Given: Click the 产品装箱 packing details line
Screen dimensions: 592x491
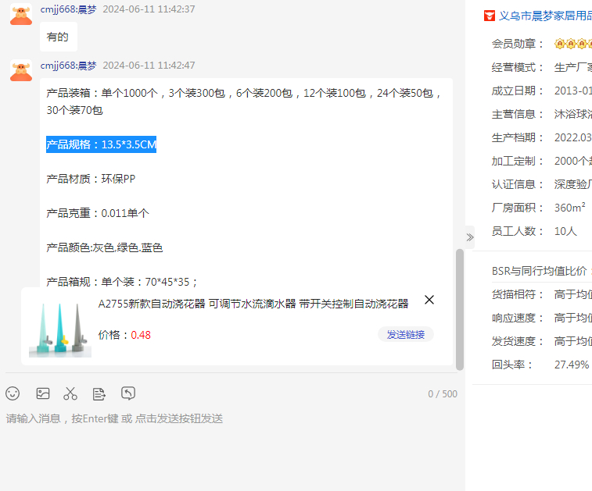Looking at the screenshot, I should tap(244, 101).
